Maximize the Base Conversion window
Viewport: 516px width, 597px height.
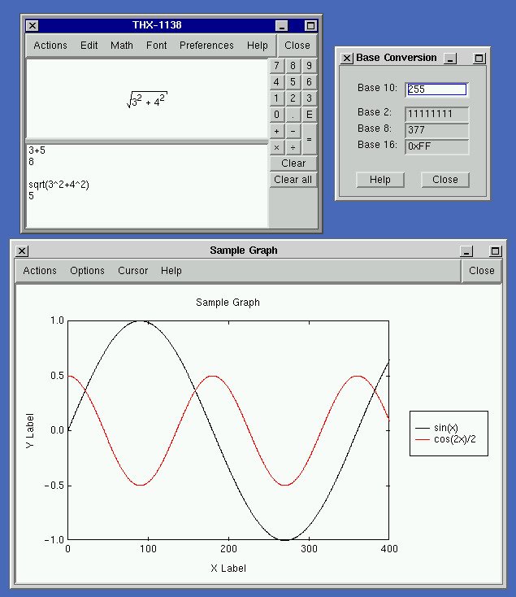tap(479, 59)
